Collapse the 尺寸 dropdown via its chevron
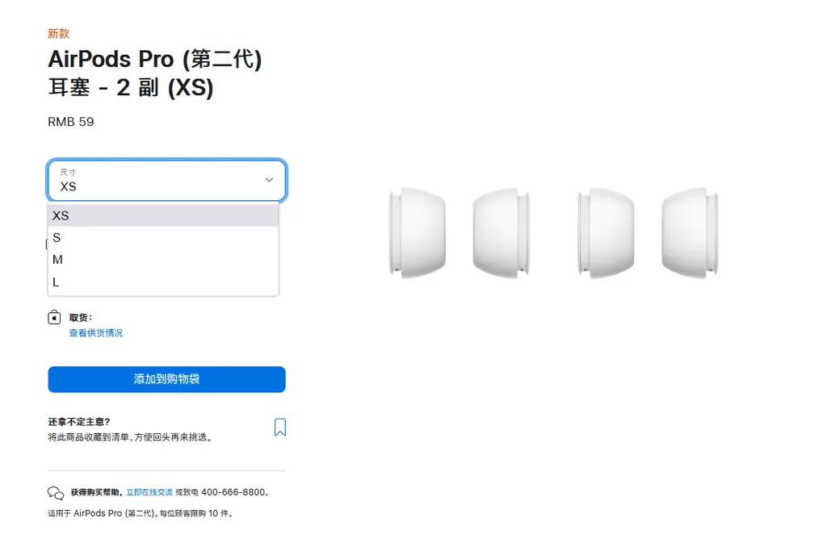Screen dimensions: 827x539 pos(269,180)
